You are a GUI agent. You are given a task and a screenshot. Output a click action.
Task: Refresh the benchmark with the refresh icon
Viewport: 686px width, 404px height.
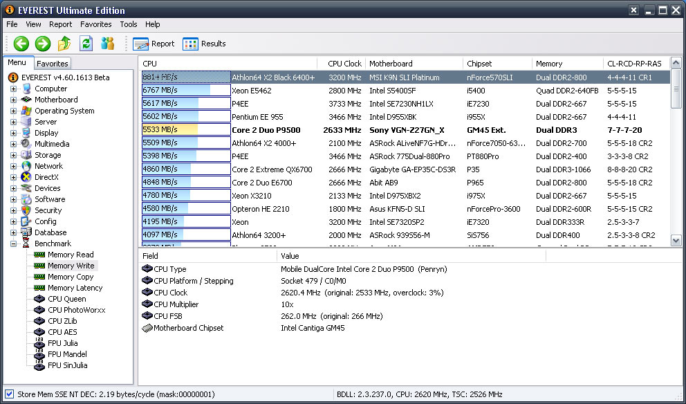click(x=86, y=44)
